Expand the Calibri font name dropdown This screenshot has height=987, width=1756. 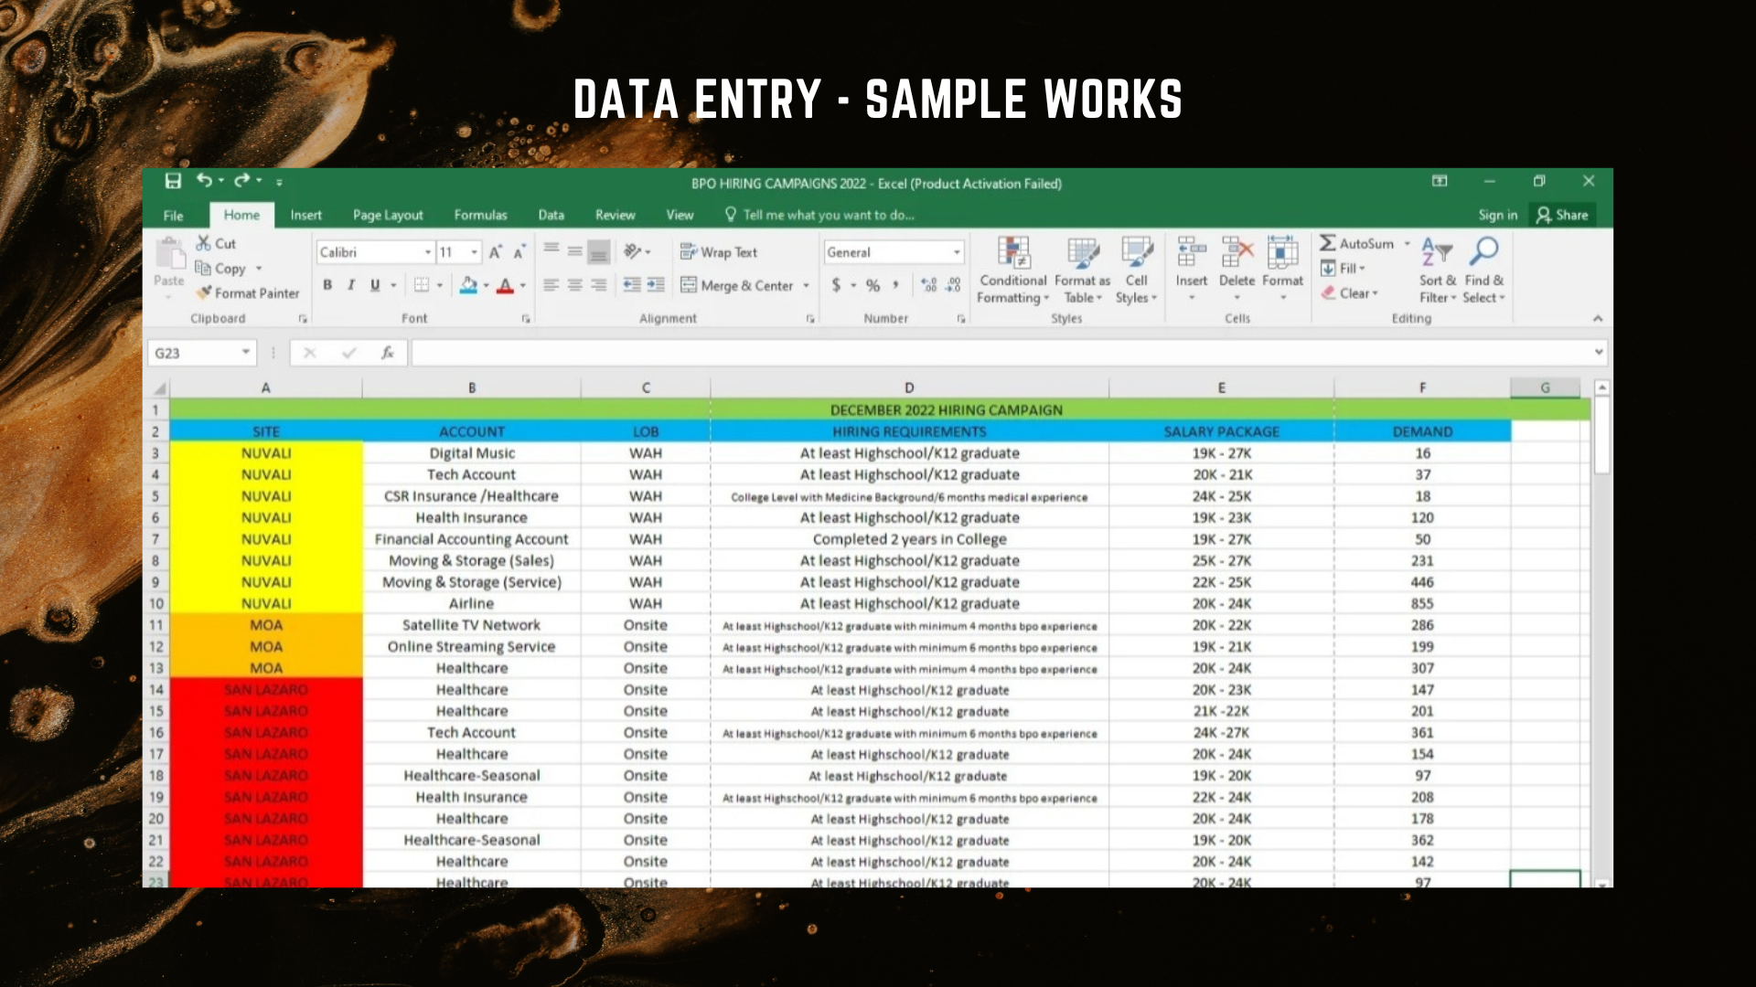coord(427,252)
